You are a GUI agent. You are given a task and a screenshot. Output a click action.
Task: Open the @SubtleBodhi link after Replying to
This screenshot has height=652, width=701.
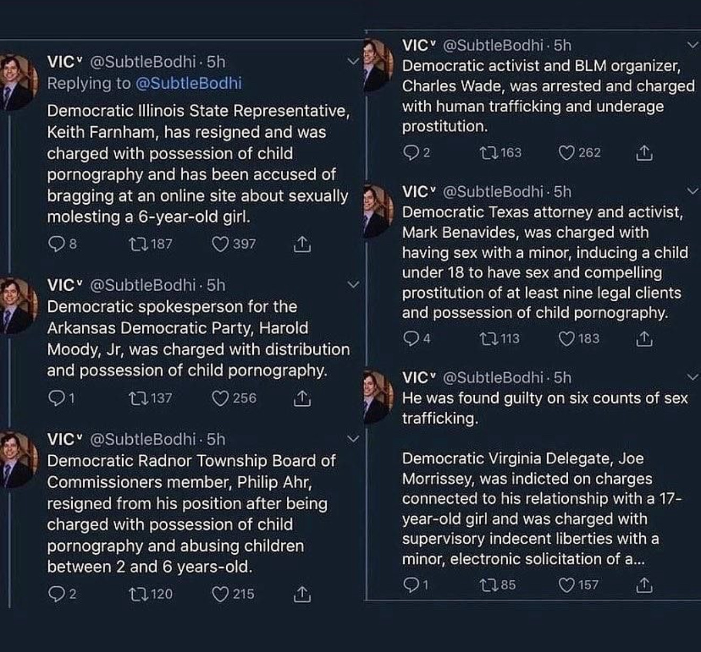(189, 83)
